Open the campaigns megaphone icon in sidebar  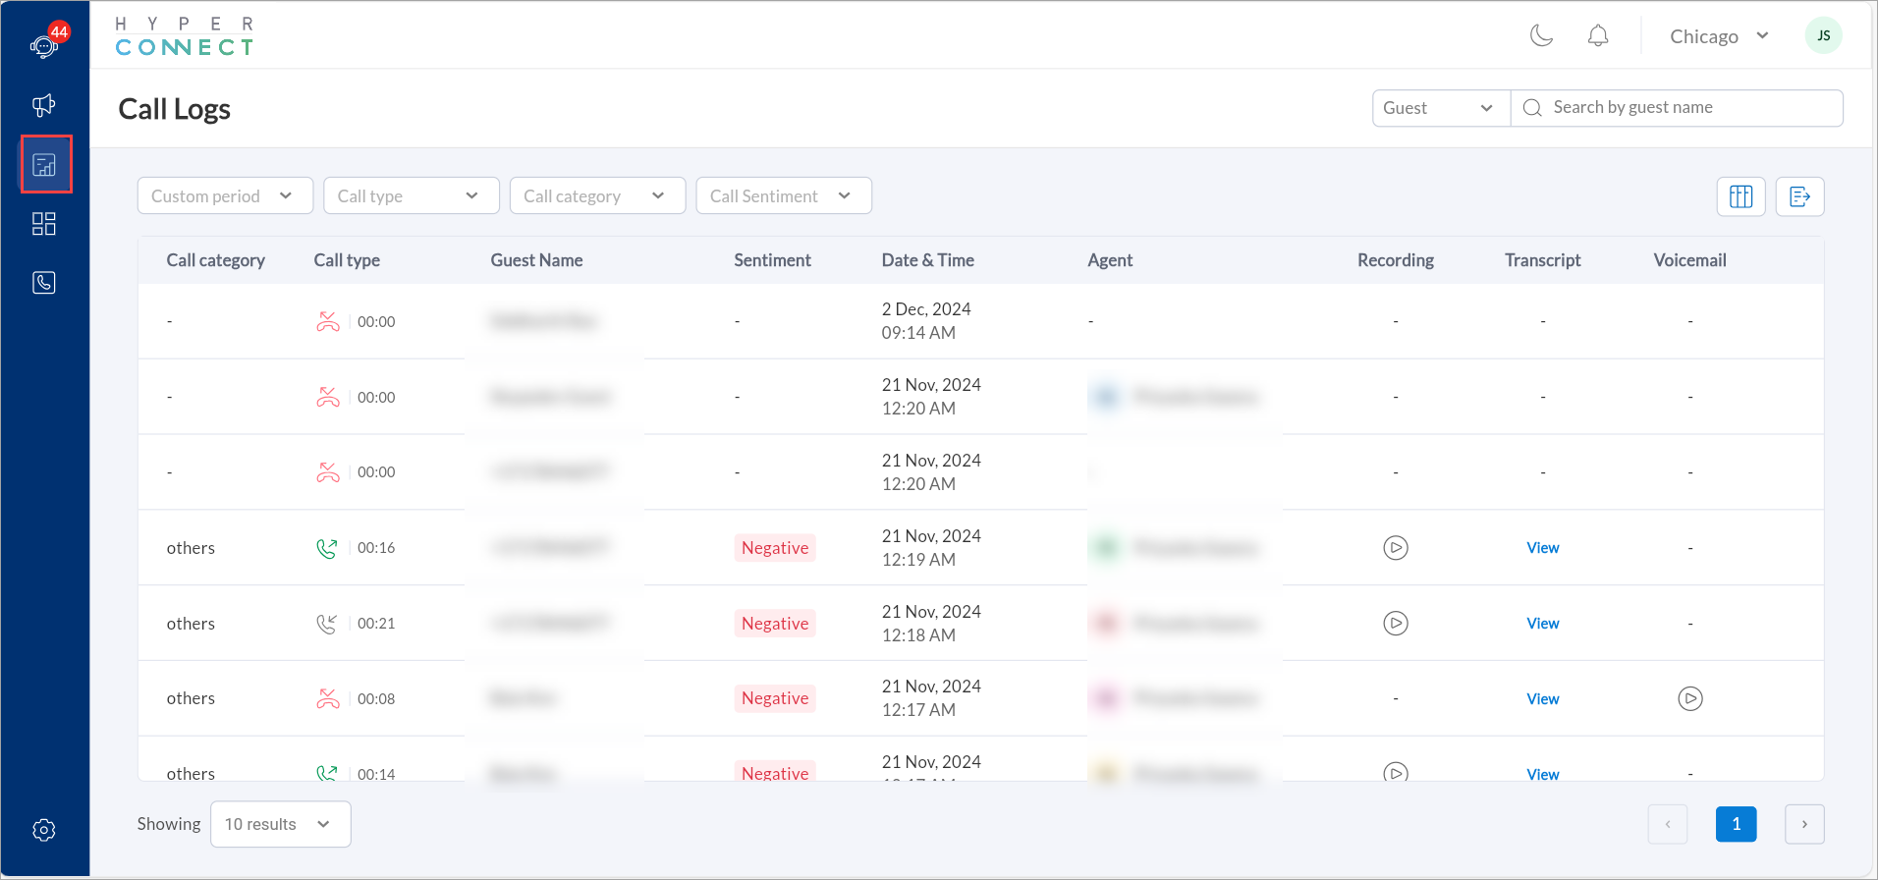click(44, 105)
